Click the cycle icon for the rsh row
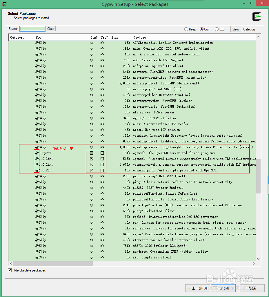Image resolution: width=269 pixels, height=297 pixels. coord(37,222)
